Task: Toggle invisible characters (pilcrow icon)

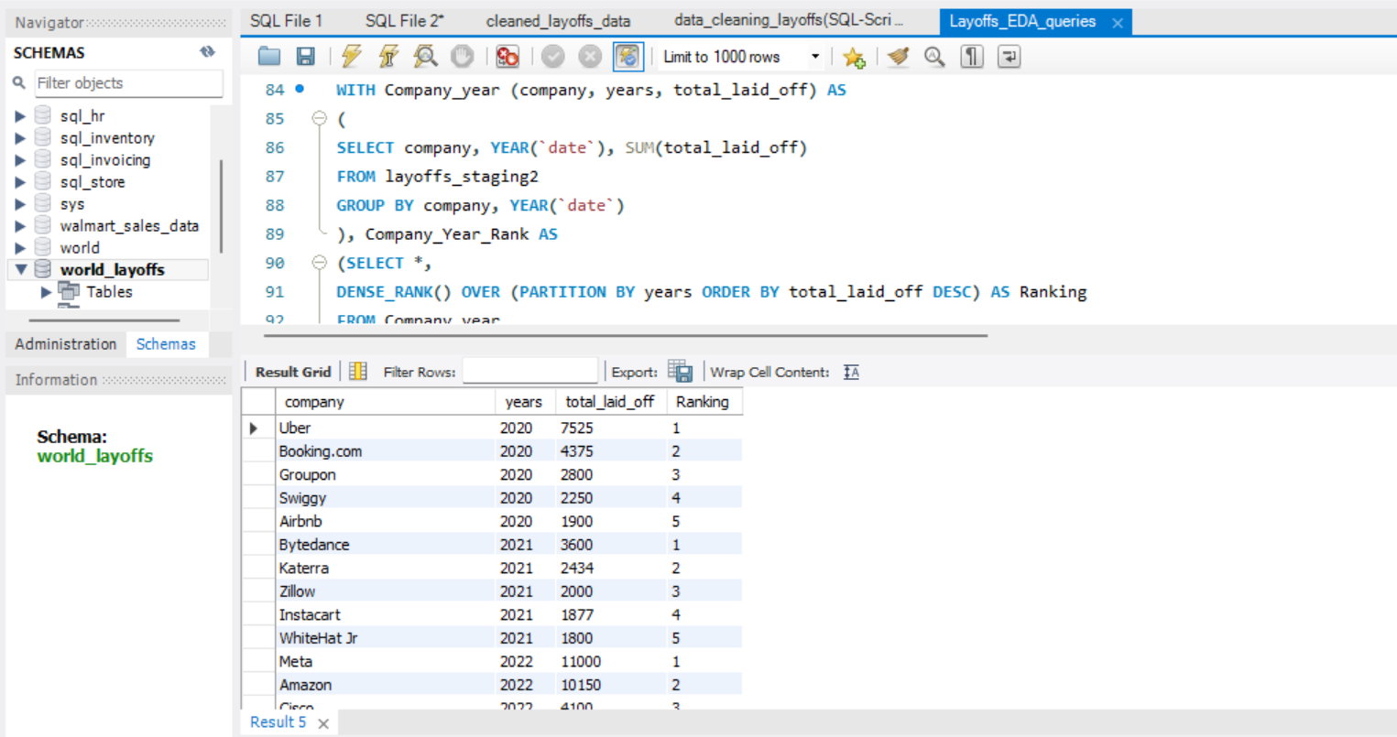Action: click(972, 57)
